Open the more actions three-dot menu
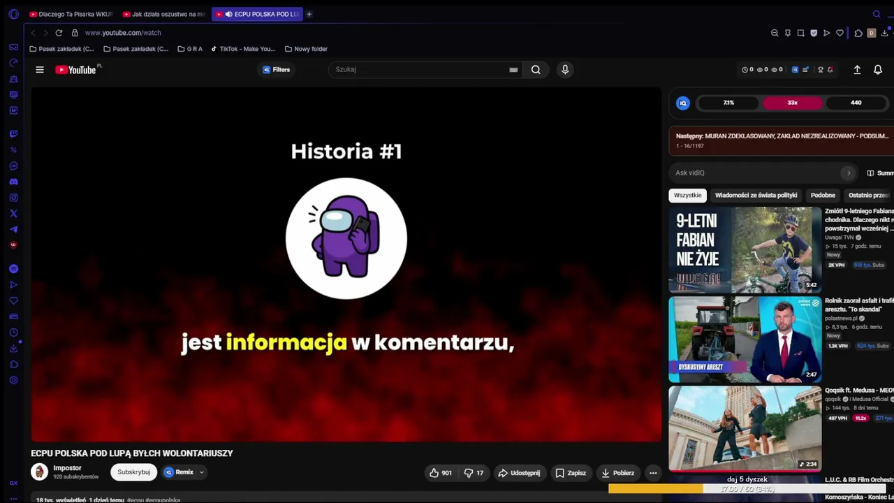894x503 pixels. coord(653,473)
